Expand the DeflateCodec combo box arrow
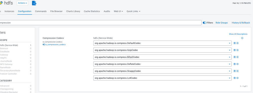Image resolution: width=253 pixels, height=93 pixels. [229, 64]
